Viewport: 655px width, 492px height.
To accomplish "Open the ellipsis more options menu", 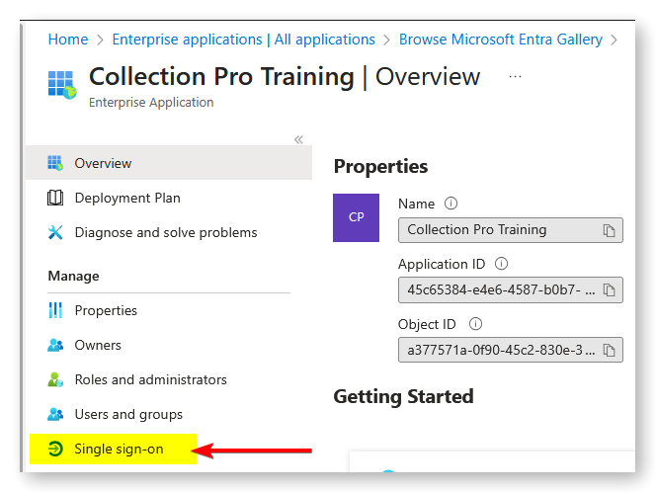I will tap(515, 77).
